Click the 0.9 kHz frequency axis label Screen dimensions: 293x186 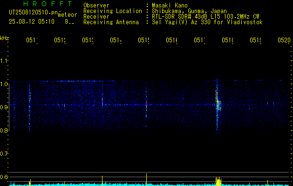click(x=4, y=107)
